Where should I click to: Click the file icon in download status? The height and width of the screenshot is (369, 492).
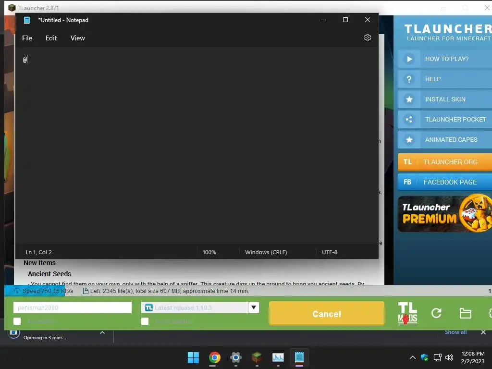[86, 291]
